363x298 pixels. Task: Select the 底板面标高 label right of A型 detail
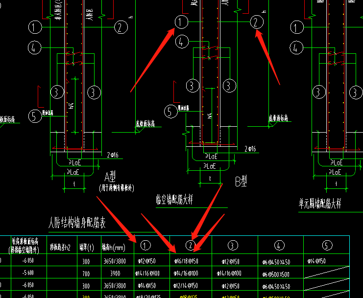coord(145,123)
